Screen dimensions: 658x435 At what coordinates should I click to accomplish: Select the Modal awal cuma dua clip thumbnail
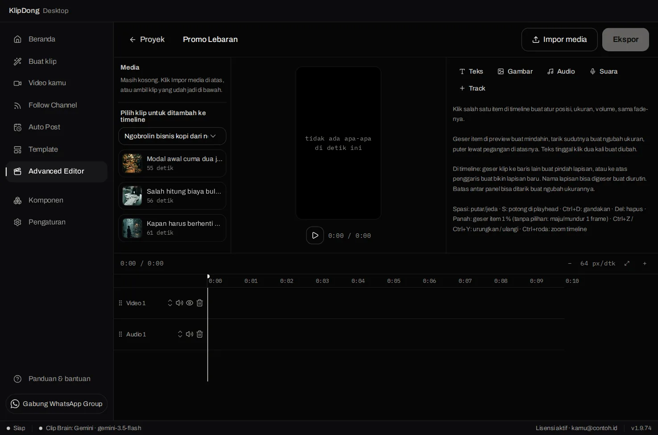click(x=132, y=163)
